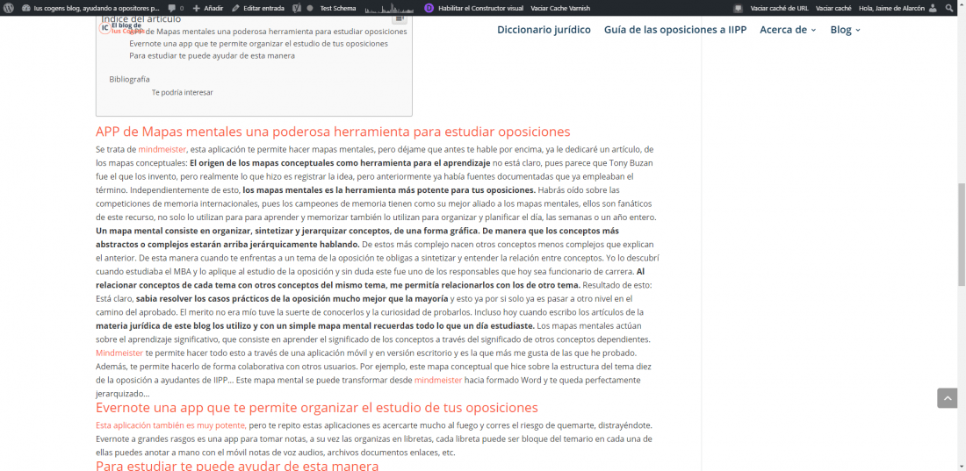Open the WordPress logo menu
966x471 pixels.
pyautogui.click(x=9, y=8)
